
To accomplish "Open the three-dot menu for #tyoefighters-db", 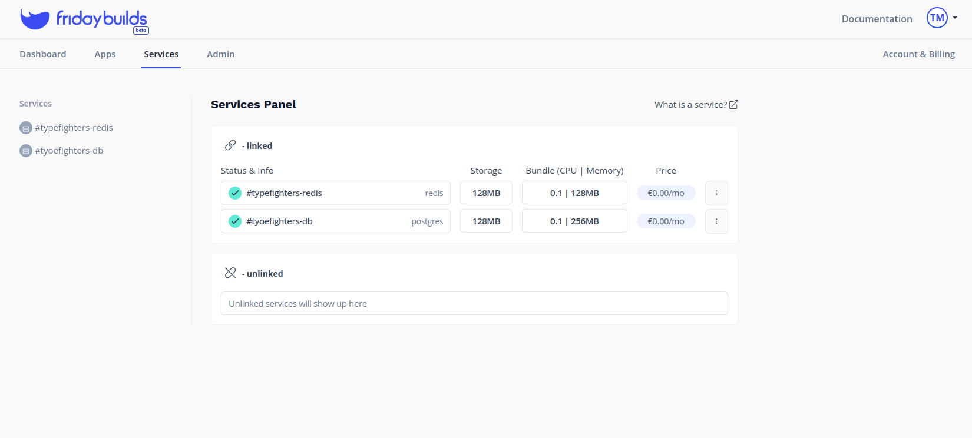I will (716, 221).
